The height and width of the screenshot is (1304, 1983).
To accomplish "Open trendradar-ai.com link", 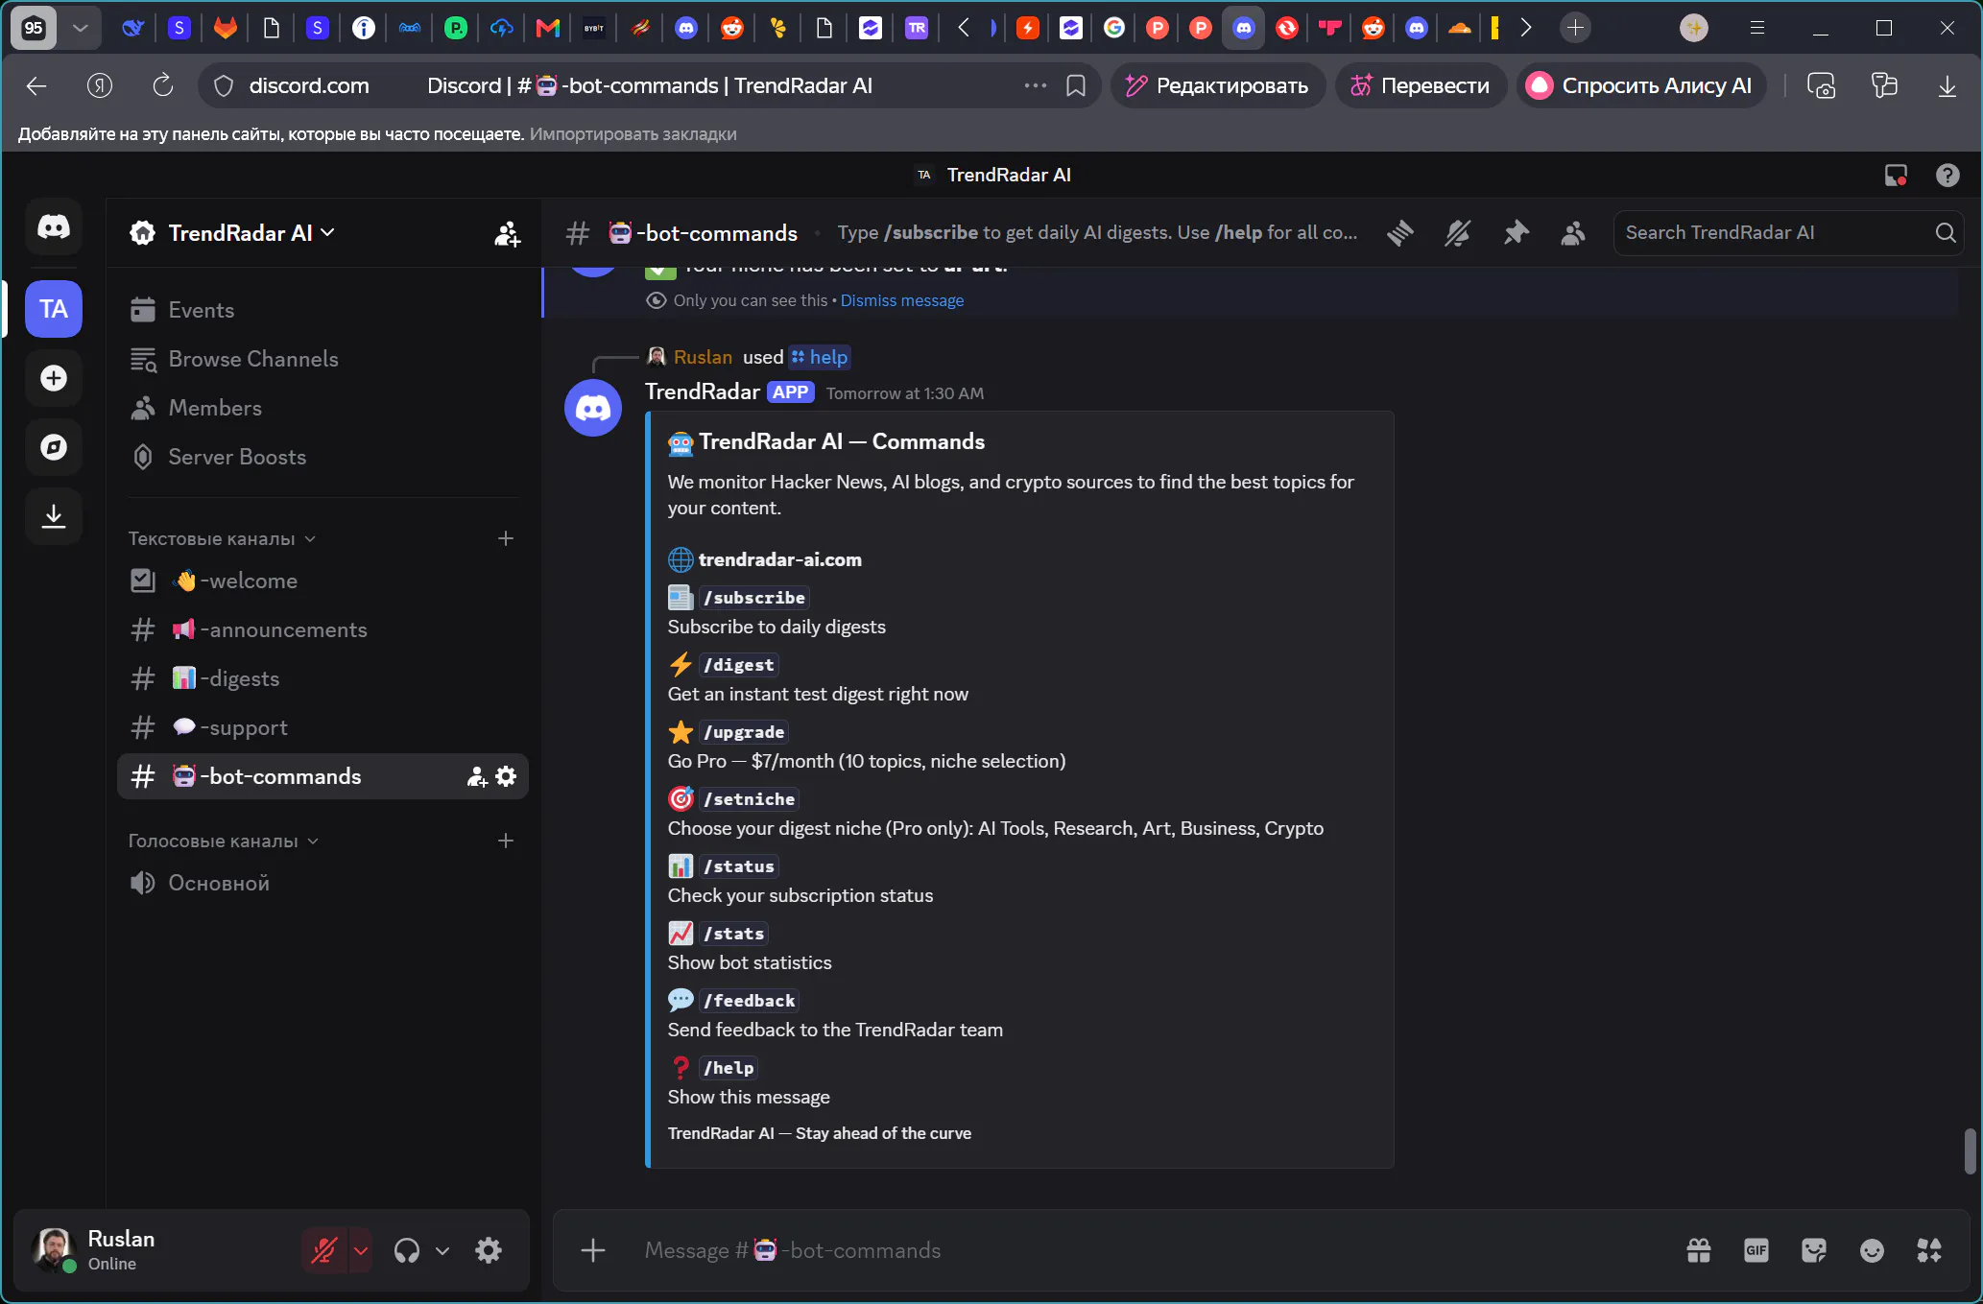I will [779, 559].
